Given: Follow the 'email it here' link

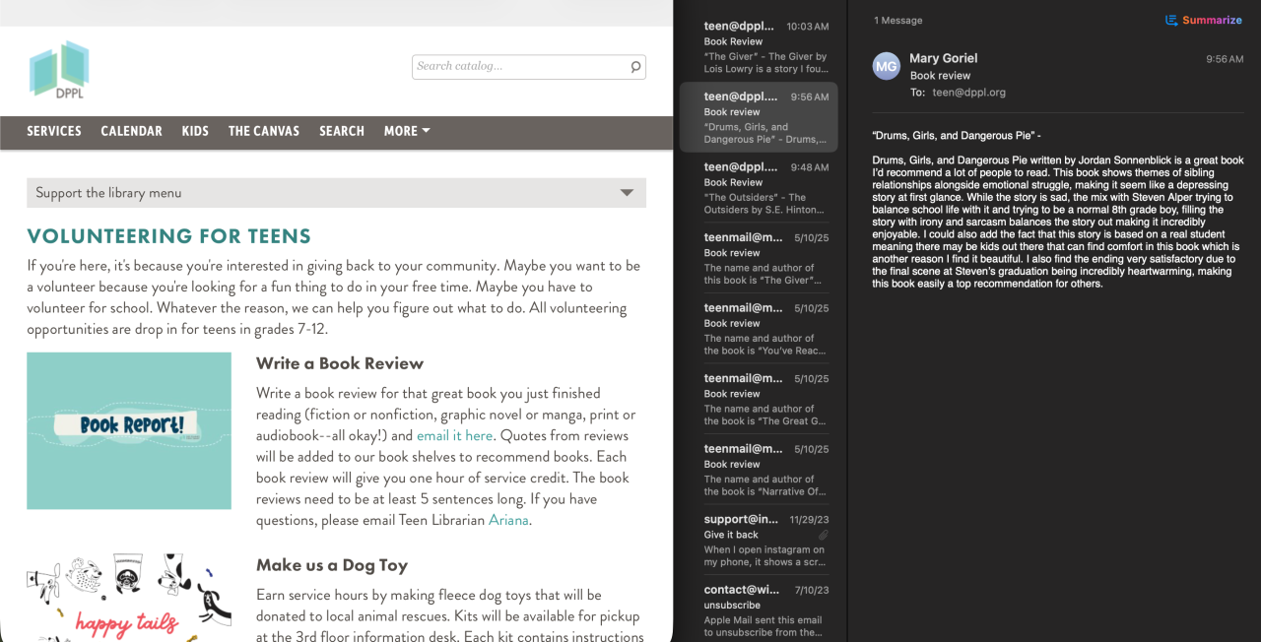Looking at the screenshot, I should point(454,435).
